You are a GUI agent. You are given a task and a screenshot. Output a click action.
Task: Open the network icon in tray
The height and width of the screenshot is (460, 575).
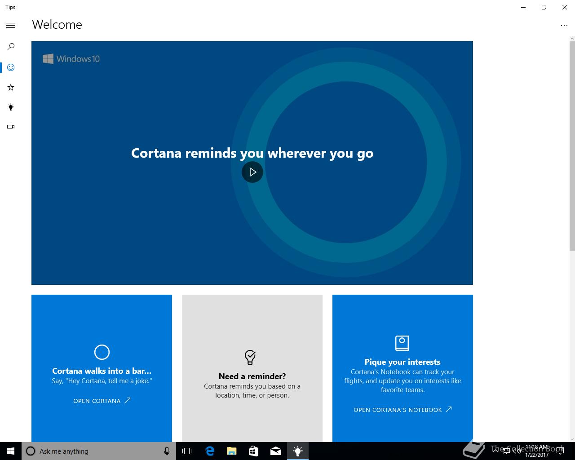506,451
